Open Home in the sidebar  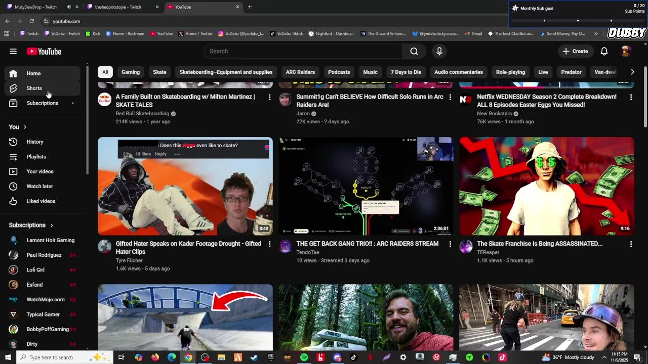point(43,73)
